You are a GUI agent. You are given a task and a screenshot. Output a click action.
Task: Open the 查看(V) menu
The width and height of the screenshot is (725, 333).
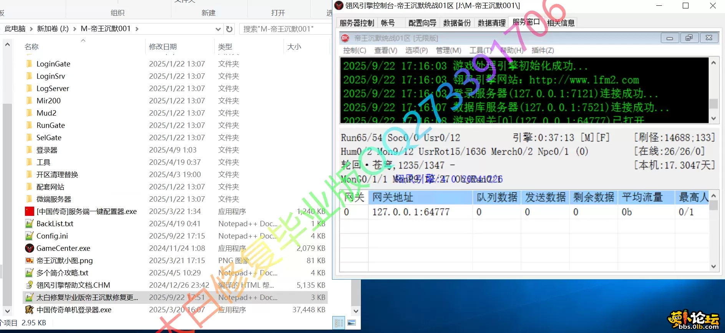click(x=386, y=50)
